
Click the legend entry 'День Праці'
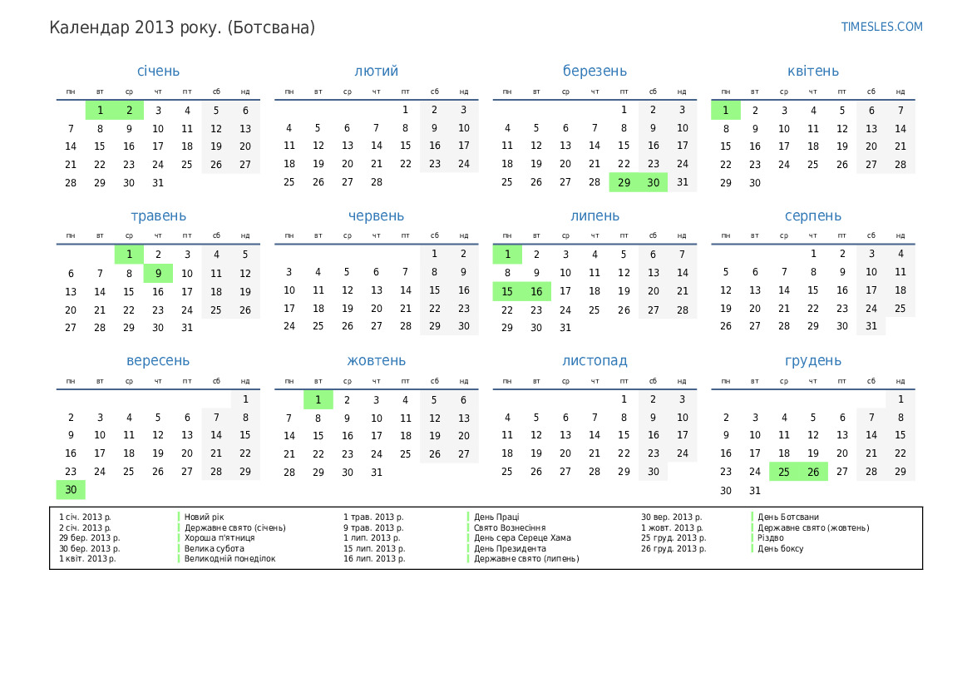(x=496, y=517)
